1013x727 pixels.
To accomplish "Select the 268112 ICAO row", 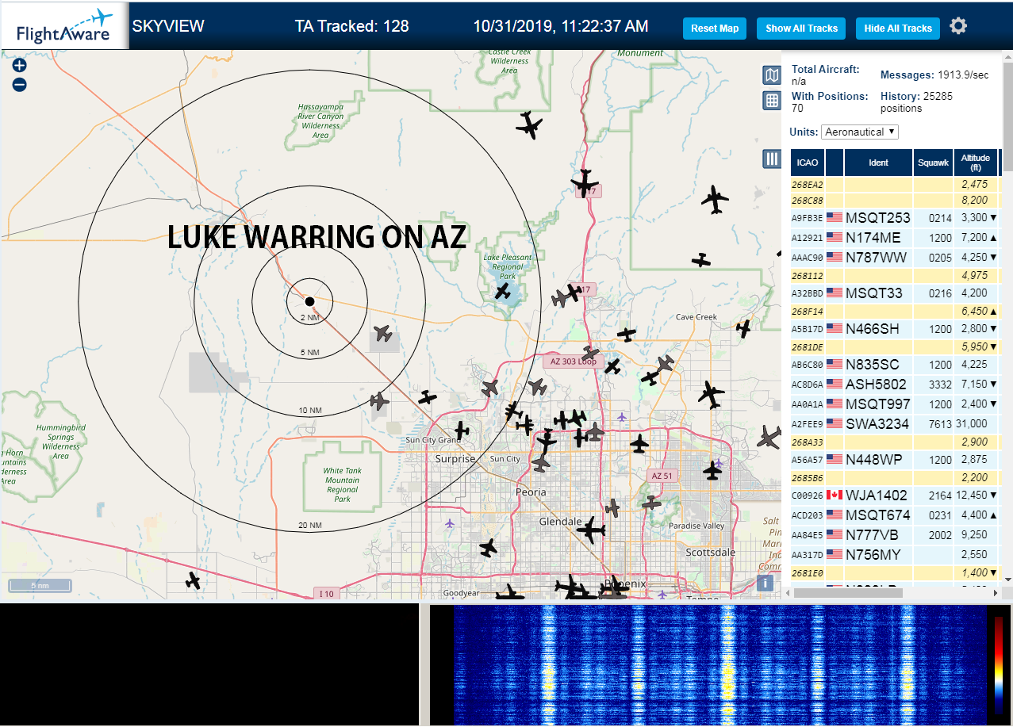I will point(895,276).
